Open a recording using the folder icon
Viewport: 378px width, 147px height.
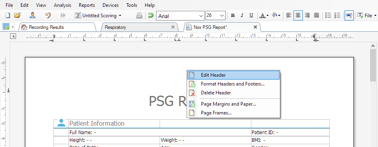(x=17, y=15)
